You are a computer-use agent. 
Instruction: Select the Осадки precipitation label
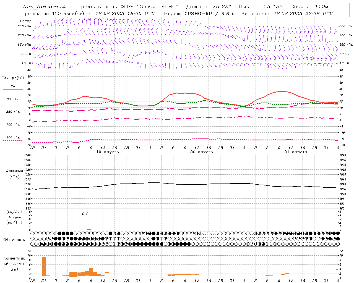tap(14, 217)
